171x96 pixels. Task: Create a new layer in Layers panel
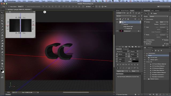point(136,47)
